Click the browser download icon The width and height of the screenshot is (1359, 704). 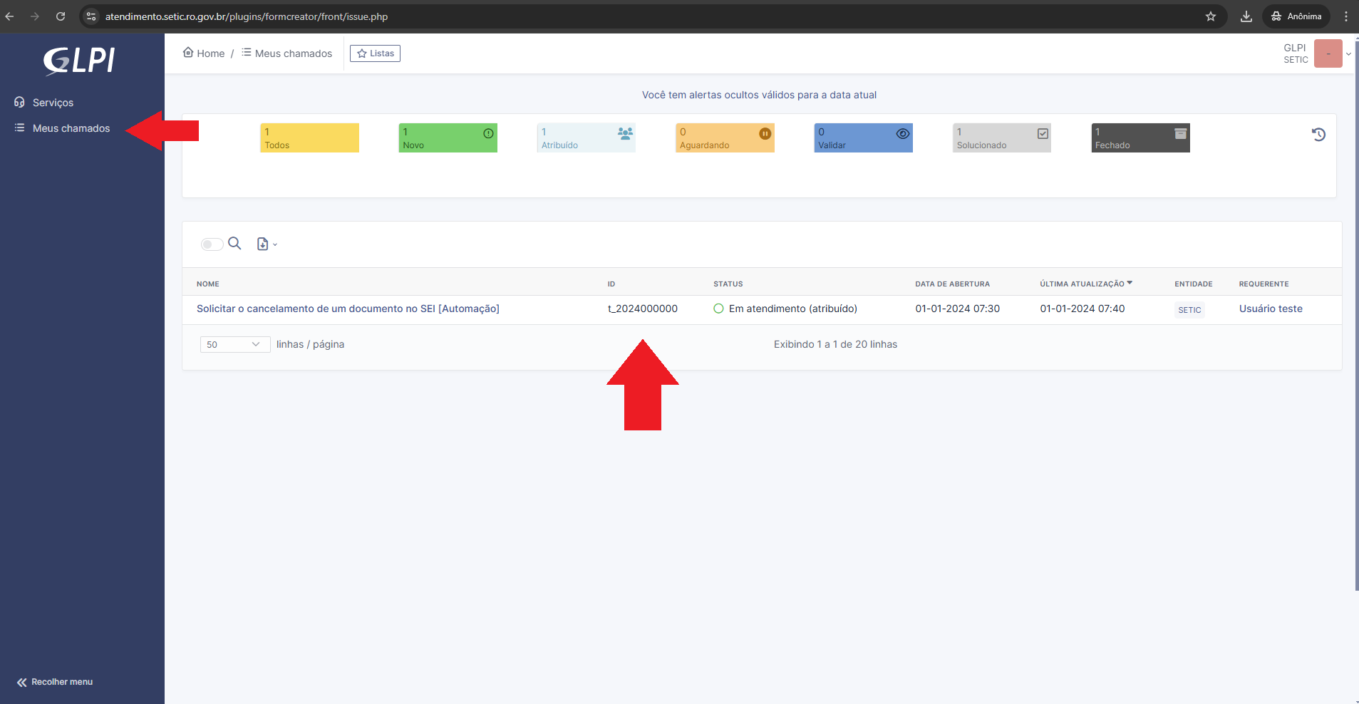point(1246,16)
